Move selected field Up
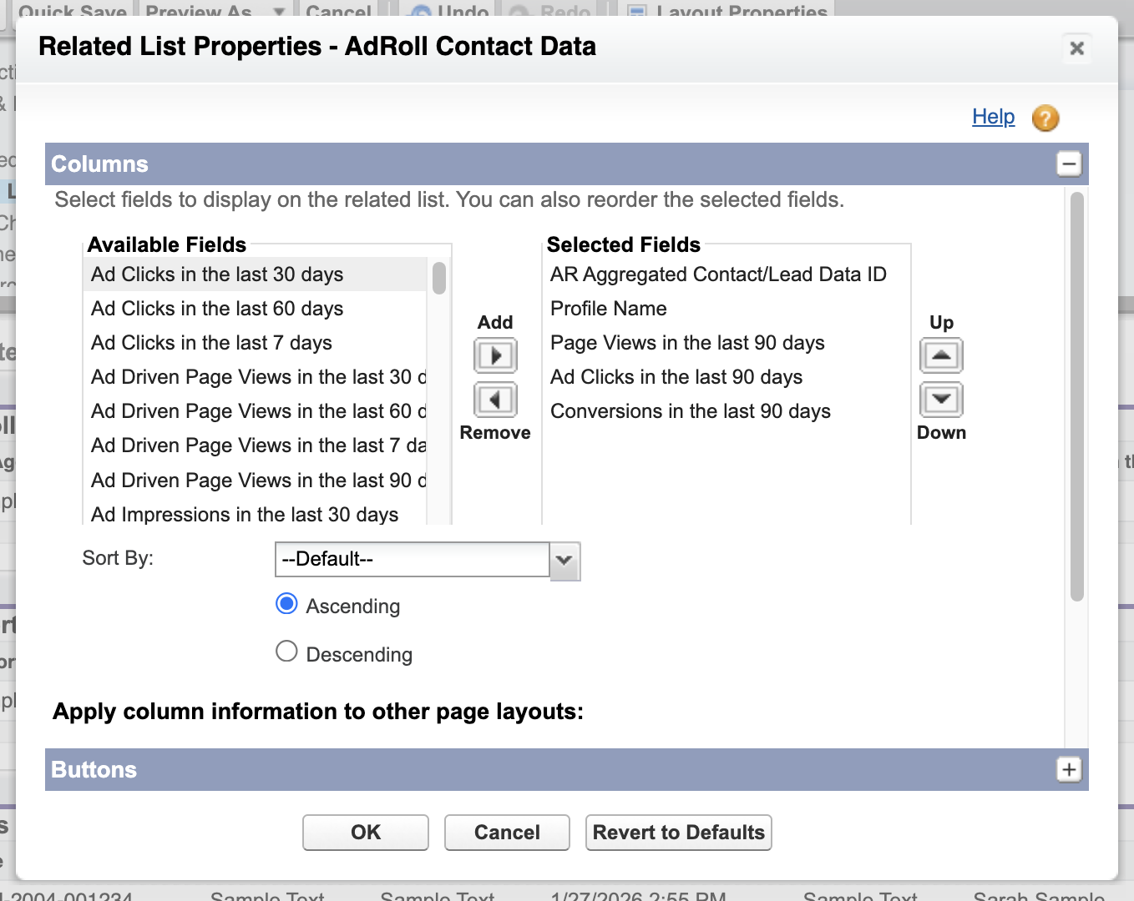The image size is (1134, 901). [x=941, y=355]
